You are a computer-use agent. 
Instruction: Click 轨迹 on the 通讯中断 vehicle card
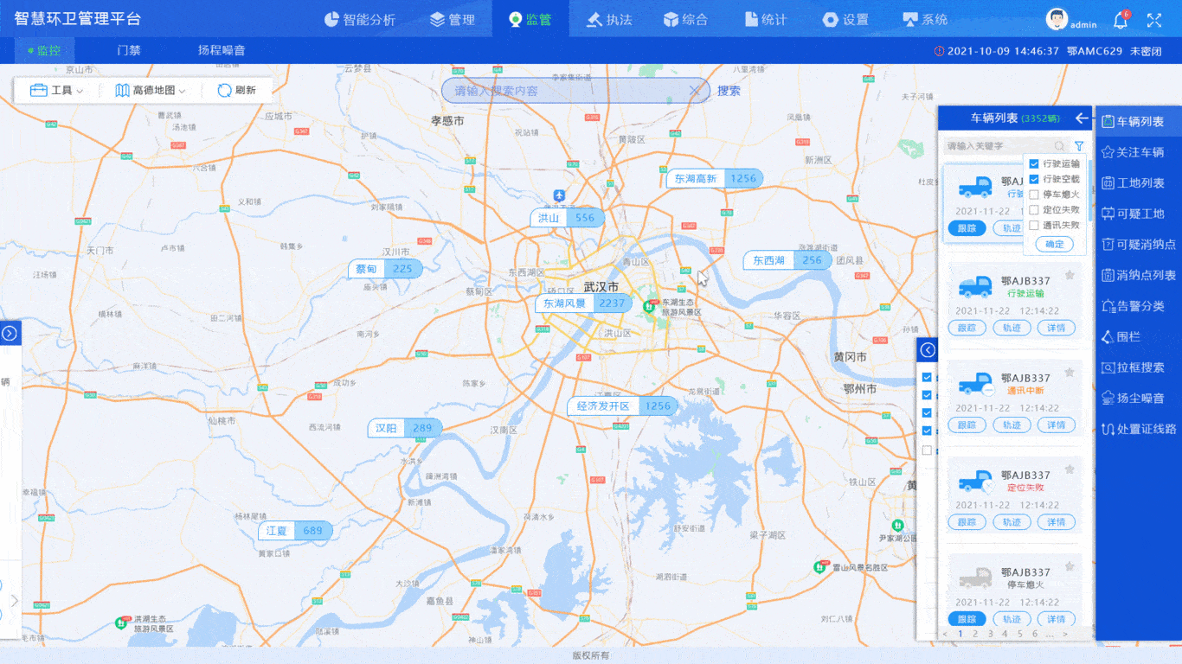1012,425
